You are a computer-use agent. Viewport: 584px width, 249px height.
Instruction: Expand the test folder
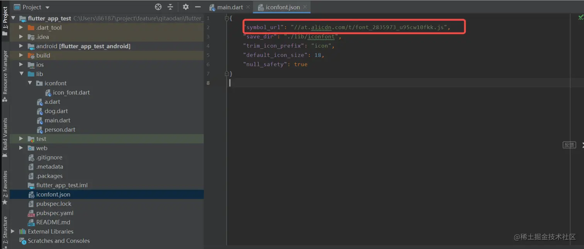(21, 139)
